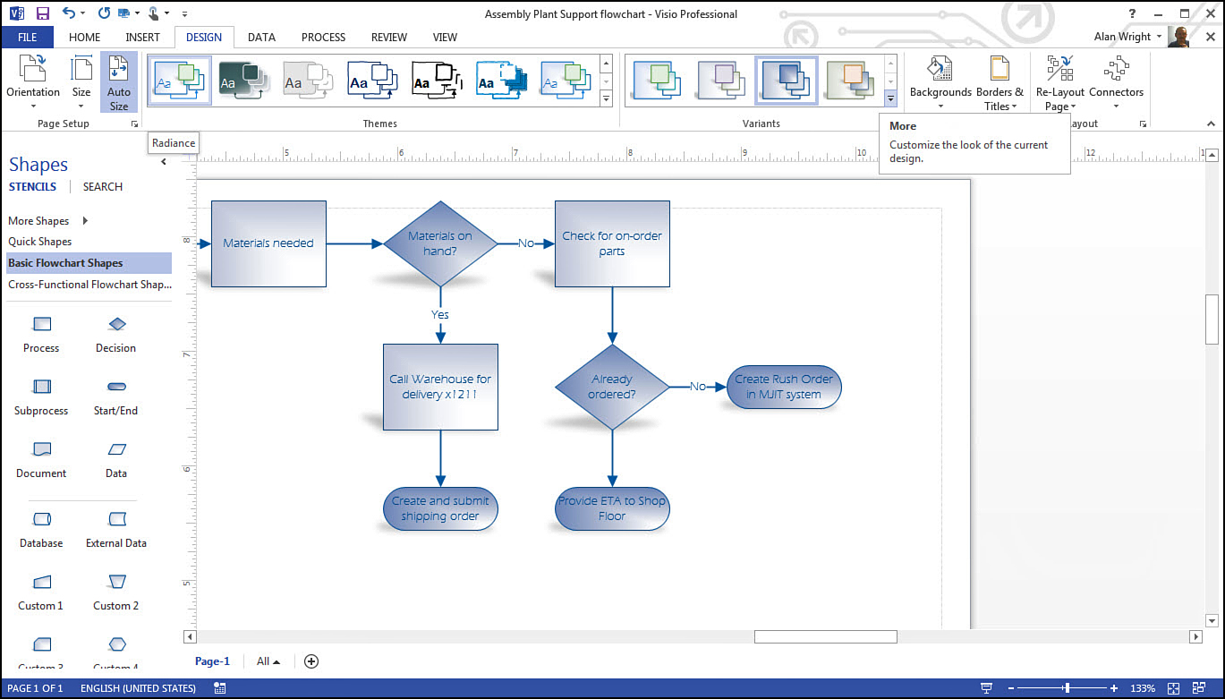Click the Undo arrow icon

click(x=69, y=13)
